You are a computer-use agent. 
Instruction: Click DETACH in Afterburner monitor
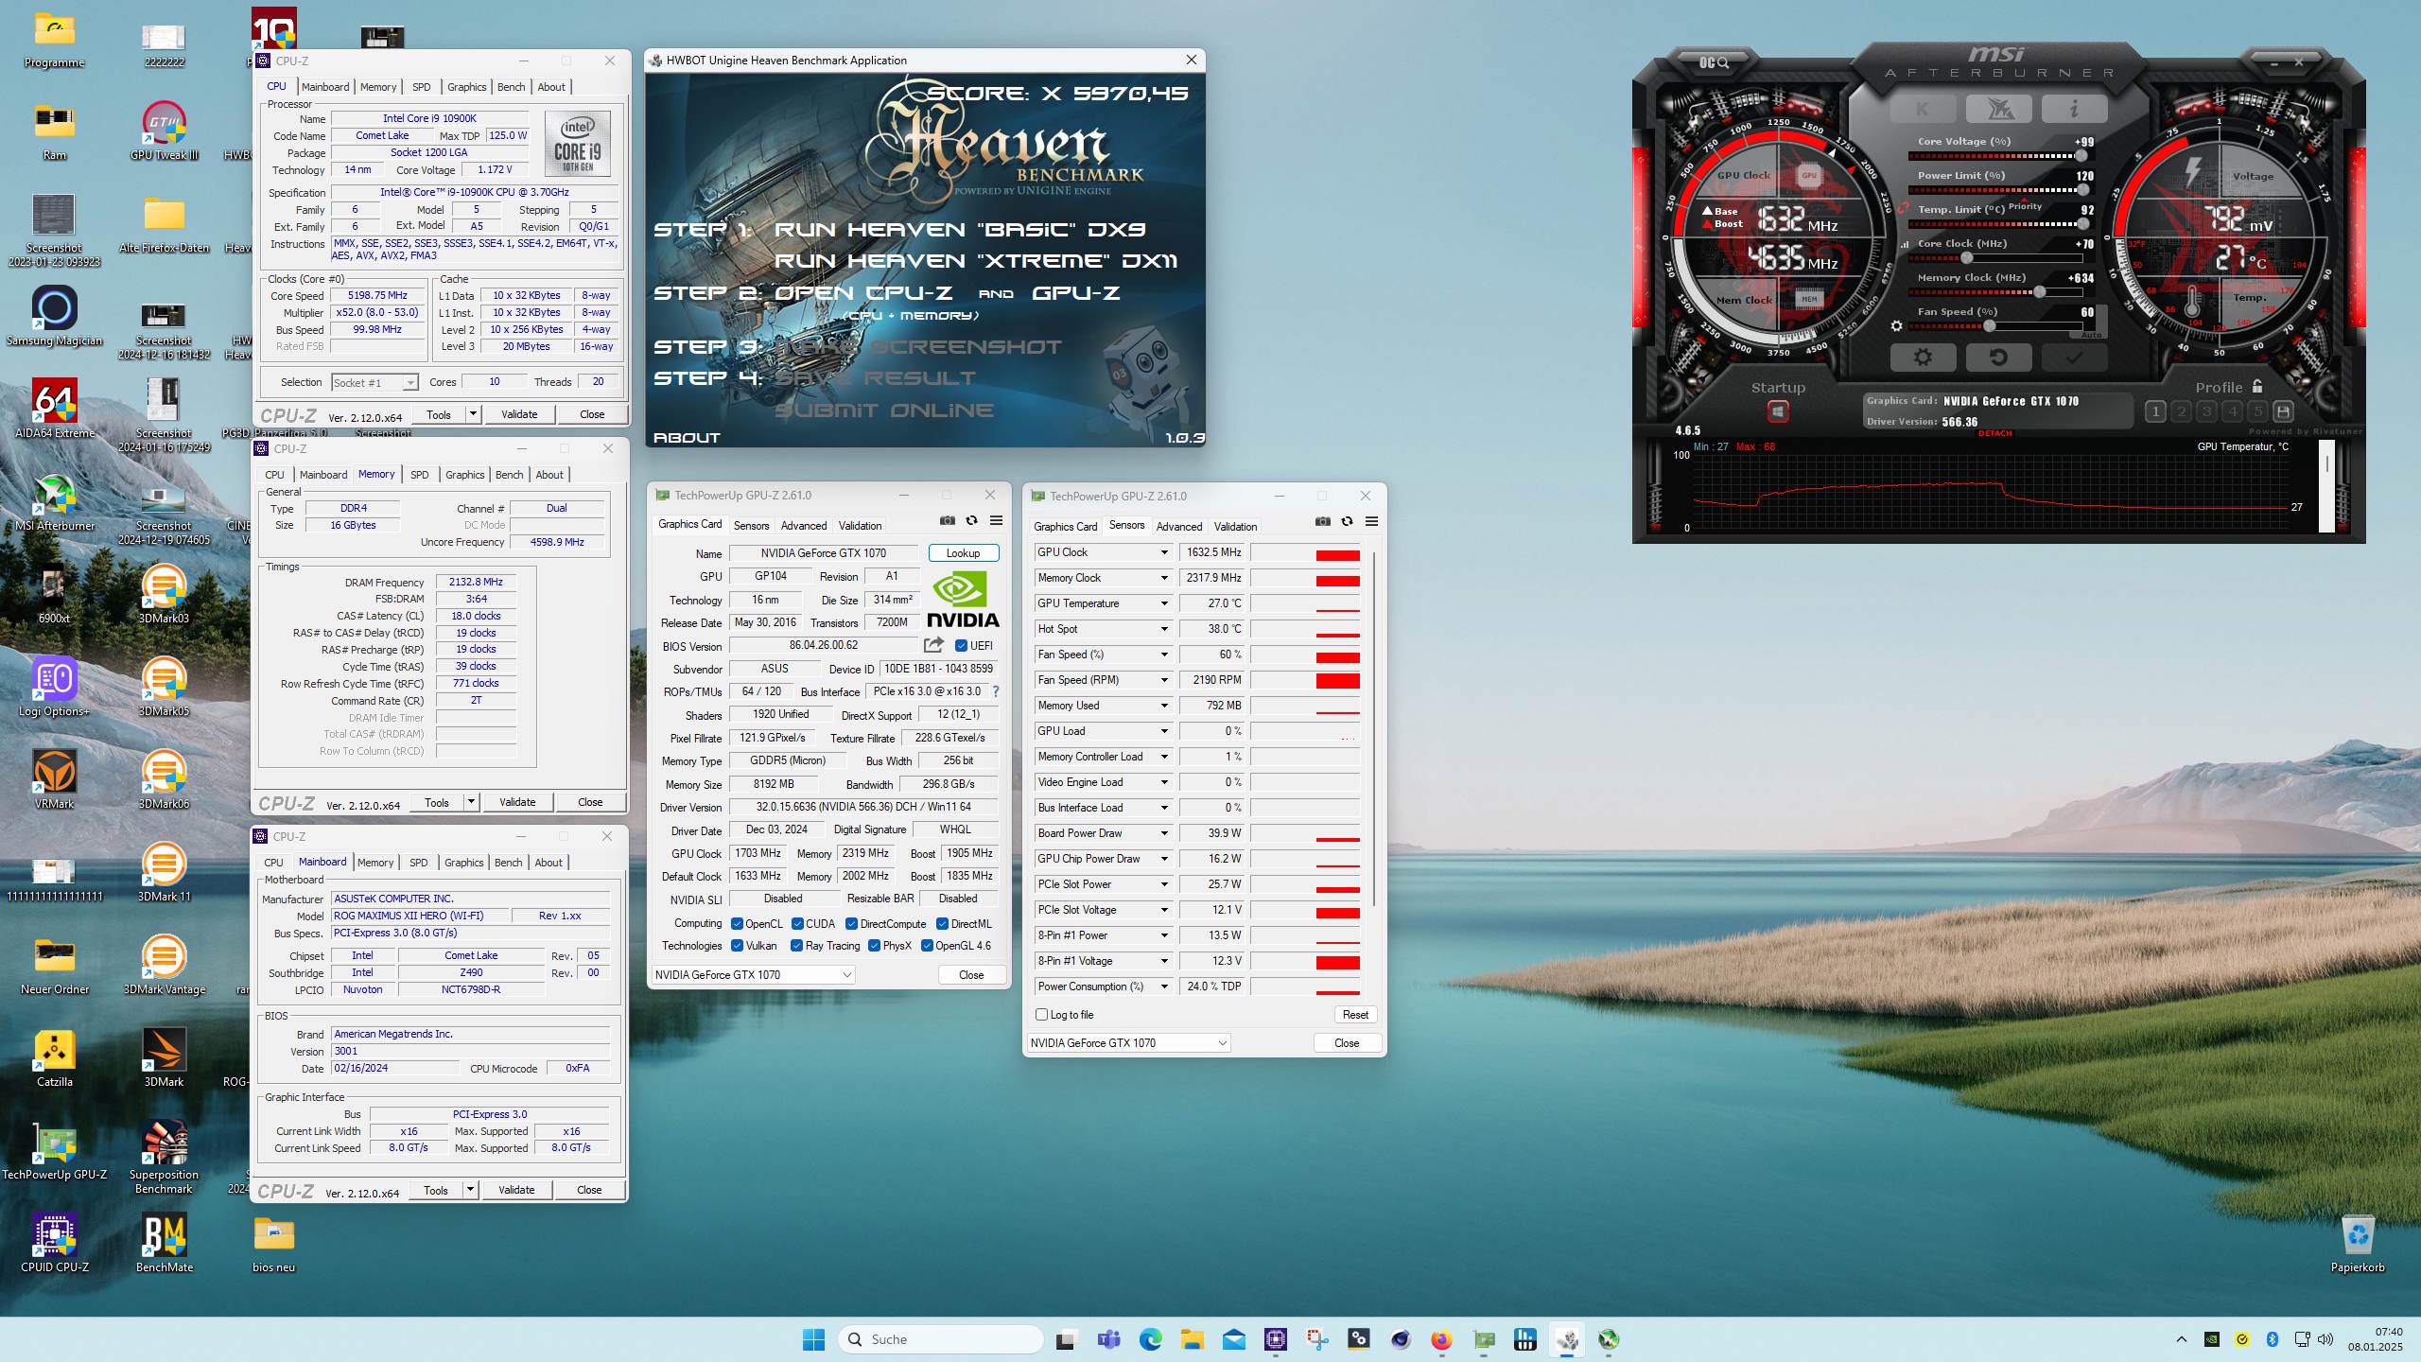(x=1995, y=433)
